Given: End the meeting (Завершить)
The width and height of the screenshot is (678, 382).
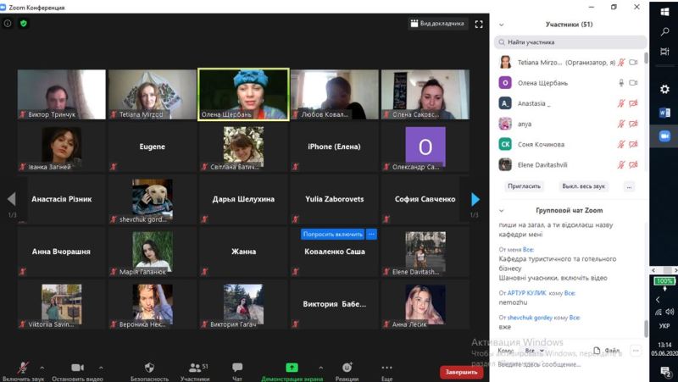Looking at the screenshot, I should [461, 372].
